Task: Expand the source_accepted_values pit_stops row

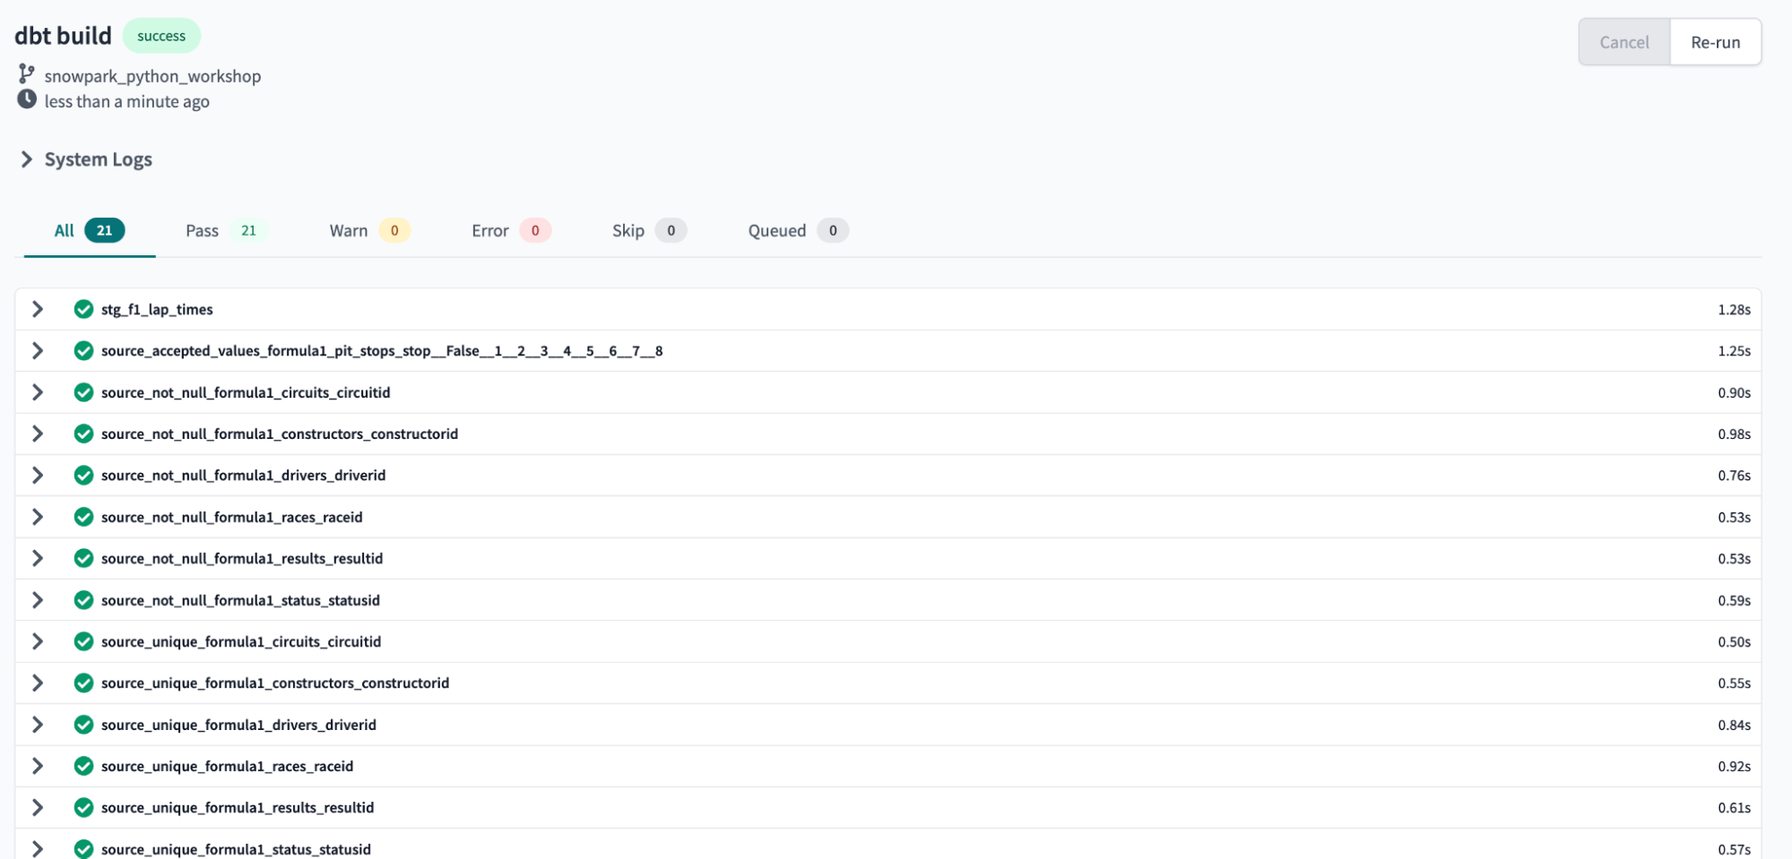Action: [x=38, y=351]
